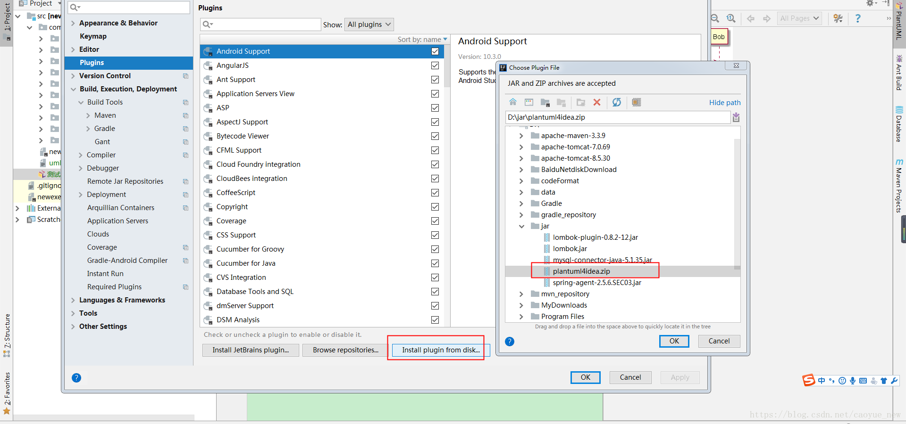Viewport: 906px width, 424px height.
Task: Toggle Ant Support plugin checkbox
Action: (x=435, y=80)
